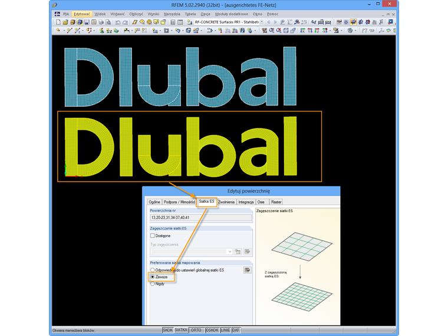Switch to the Siatka ES tab
Image resolution: width=448 pixels, height=336 pixels.
pyautogui.click(x=206, y=202)
